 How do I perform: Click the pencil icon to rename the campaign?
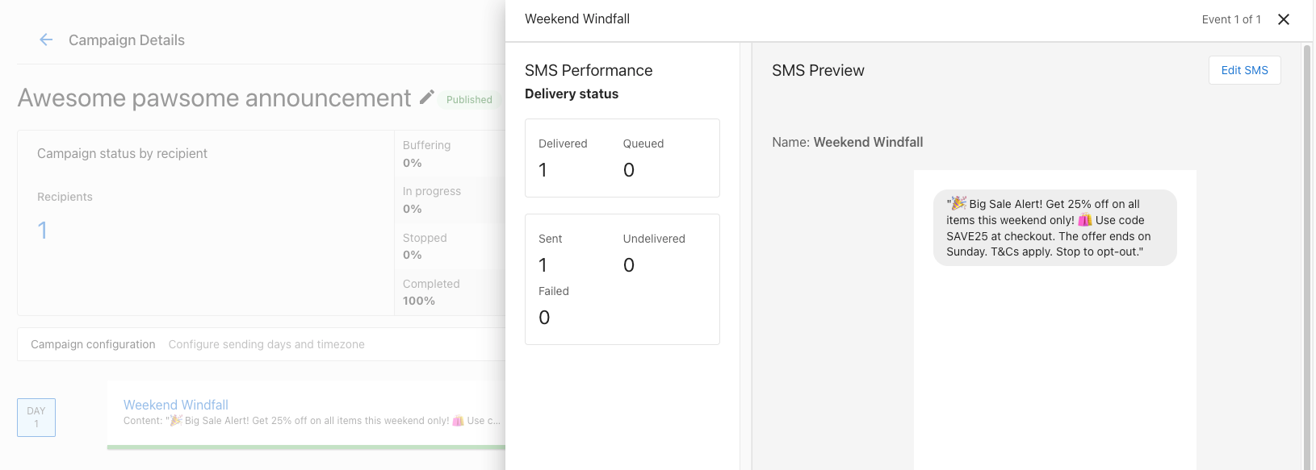427,98
